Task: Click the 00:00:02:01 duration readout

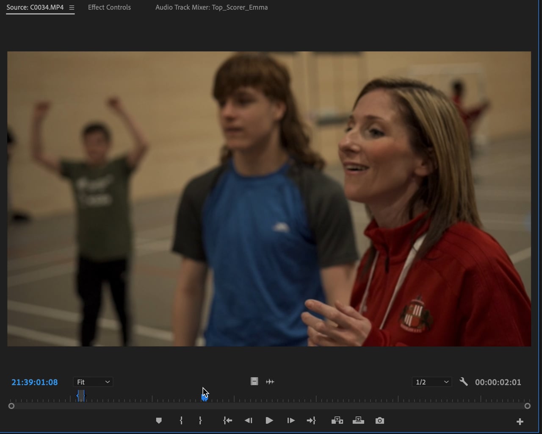Action: [x=498, y=382]
